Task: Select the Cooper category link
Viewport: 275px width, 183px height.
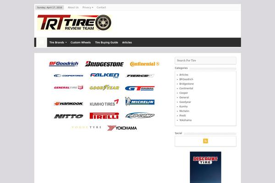Action: [x=184, y=93]
